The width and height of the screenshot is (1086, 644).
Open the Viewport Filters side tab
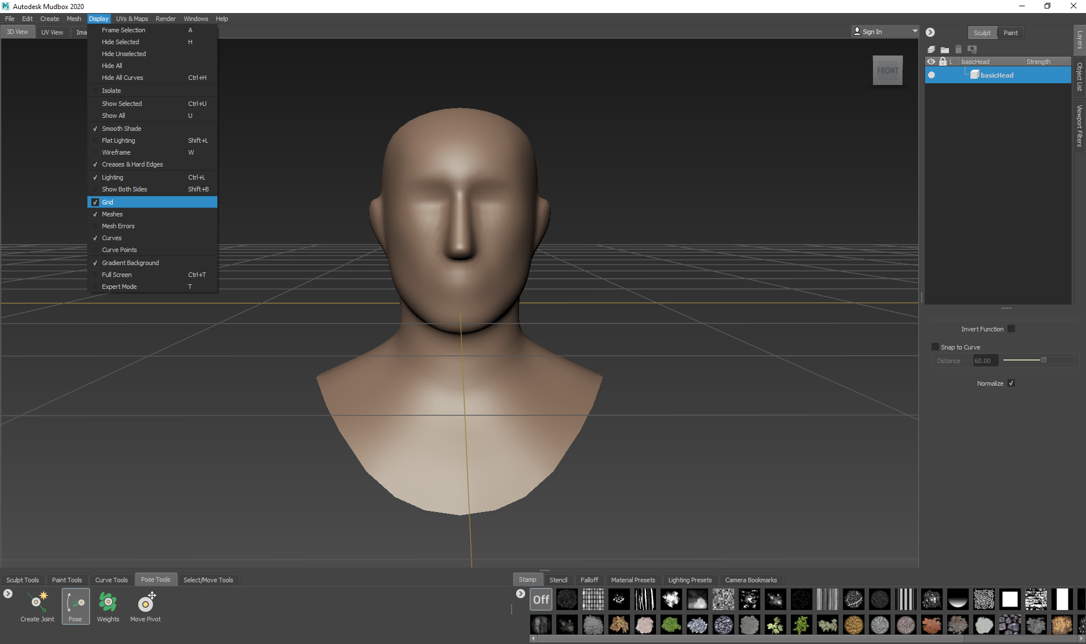pyautogui.click(x=1080, y=126)
